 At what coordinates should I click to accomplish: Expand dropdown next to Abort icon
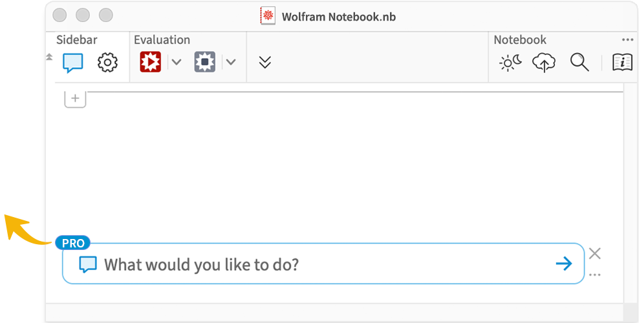pyautogui.click(x=231, y=62)
